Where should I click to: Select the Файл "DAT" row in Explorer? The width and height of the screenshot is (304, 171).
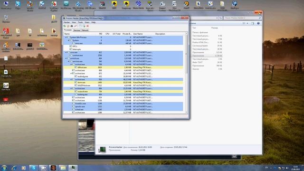pyautogui.click(x=207, y=62)
